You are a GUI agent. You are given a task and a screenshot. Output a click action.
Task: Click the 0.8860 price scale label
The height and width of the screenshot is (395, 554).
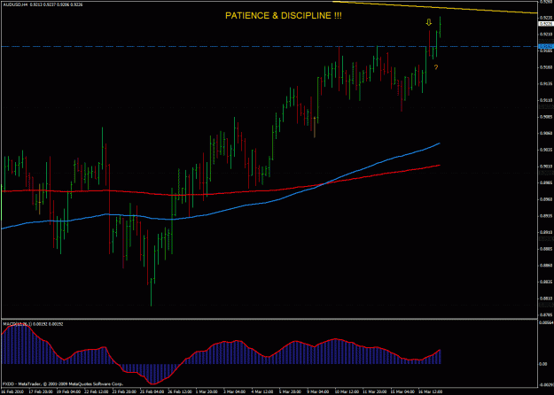[546, 265]
